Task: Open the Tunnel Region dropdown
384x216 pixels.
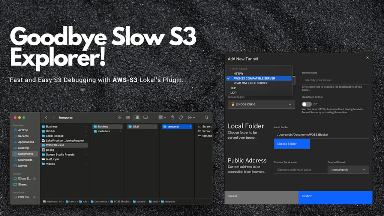Action: coord(261,104)
